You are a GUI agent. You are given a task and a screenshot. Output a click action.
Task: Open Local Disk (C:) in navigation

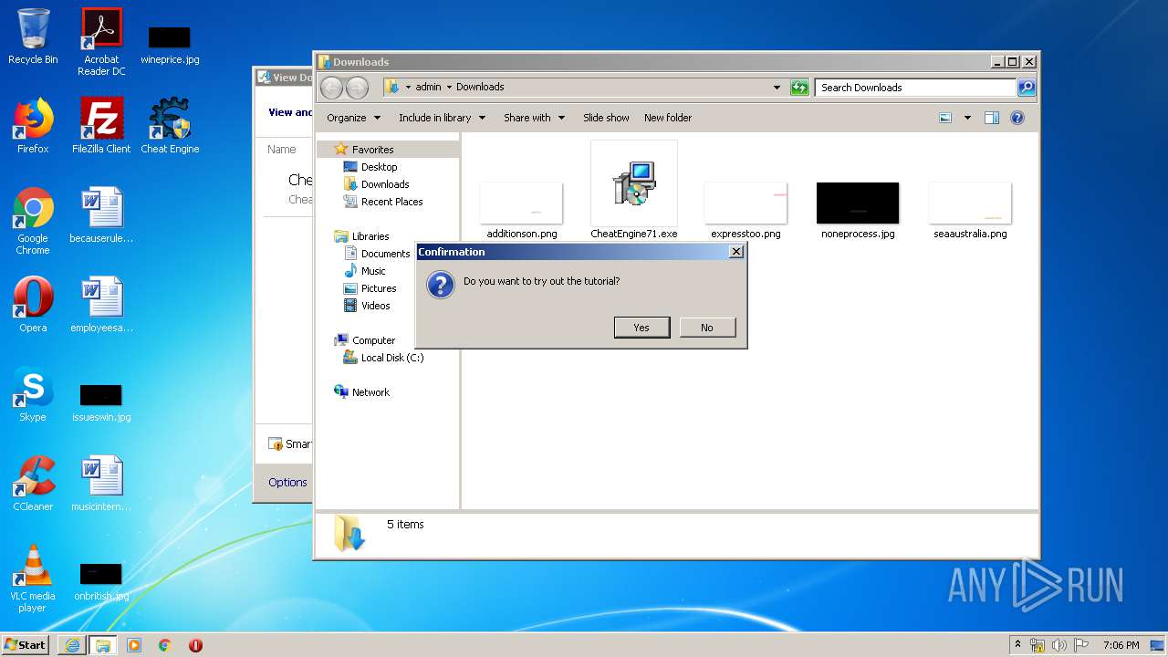[391, 358]
